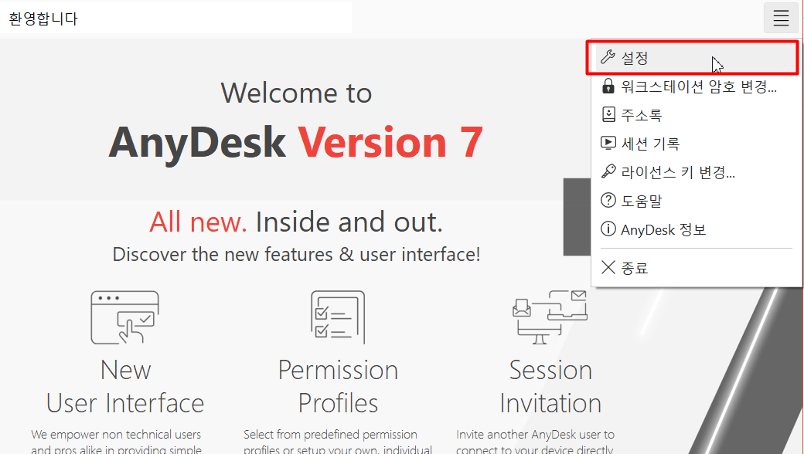The image size is (804, 454).
Task: Click the address book icon
Action: coord(608,114)
